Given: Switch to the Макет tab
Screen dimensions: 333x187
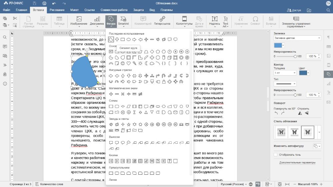Looking at the screenshot, I should click(x=74, y=10).
